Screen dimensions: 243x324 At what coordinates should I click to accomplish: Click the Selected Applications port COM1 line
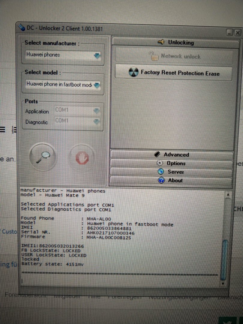67,205
